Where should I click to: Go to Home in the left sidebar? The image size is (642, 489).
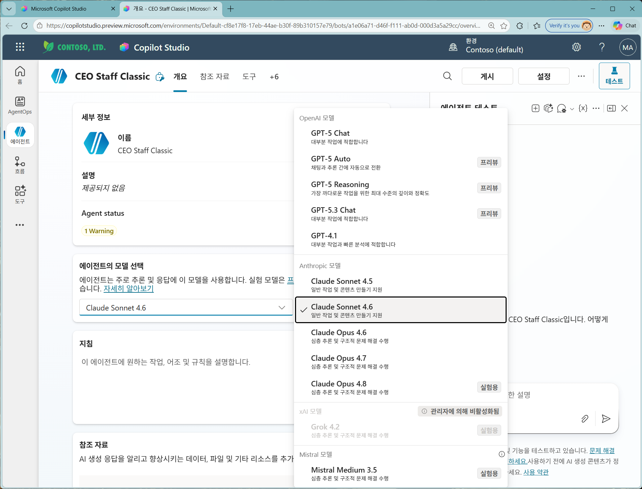[x=20, y=75]
